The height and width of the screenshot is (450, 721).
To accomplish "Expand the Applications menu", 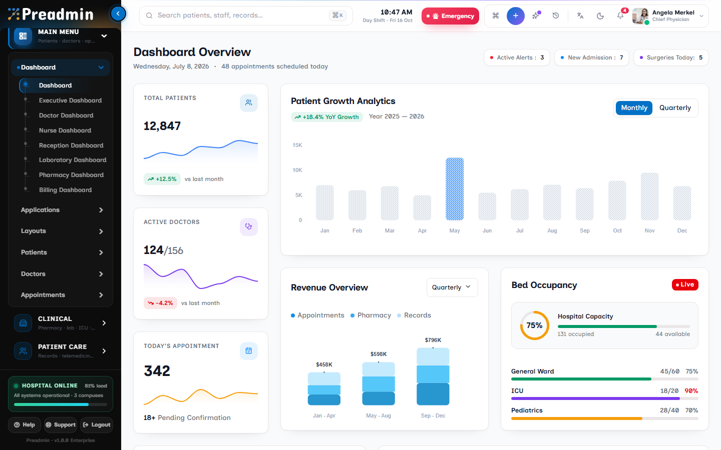I will [61, 210].
